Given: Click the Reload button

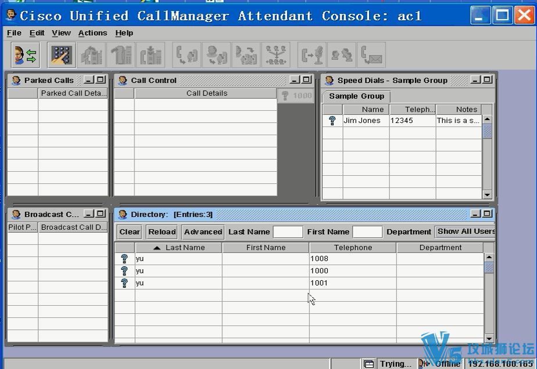Looking at the screenshot, I should point(162,232).
